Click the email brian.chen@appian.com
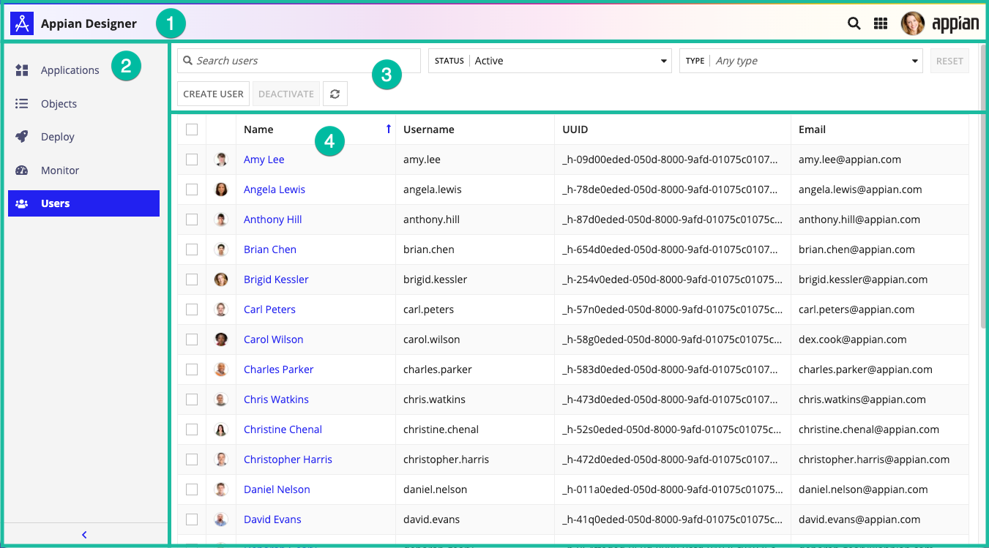Viewport: 989px width, 548px height. tap(856, 249)
